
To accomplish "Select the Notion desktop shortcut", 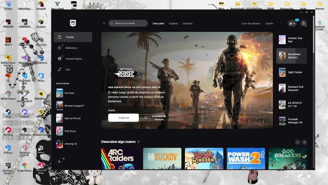I will [x=41, y=150].
